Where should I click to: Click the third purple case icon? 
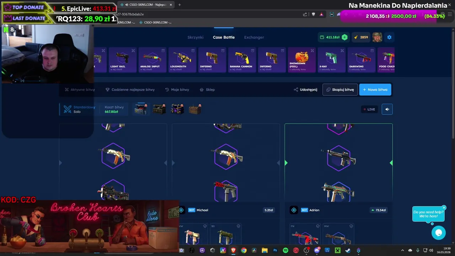[x=177, y=109]
